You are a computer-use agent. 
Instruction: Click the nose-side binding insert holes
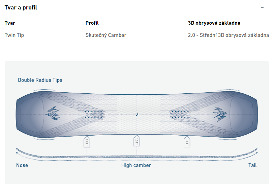point(93,114)
